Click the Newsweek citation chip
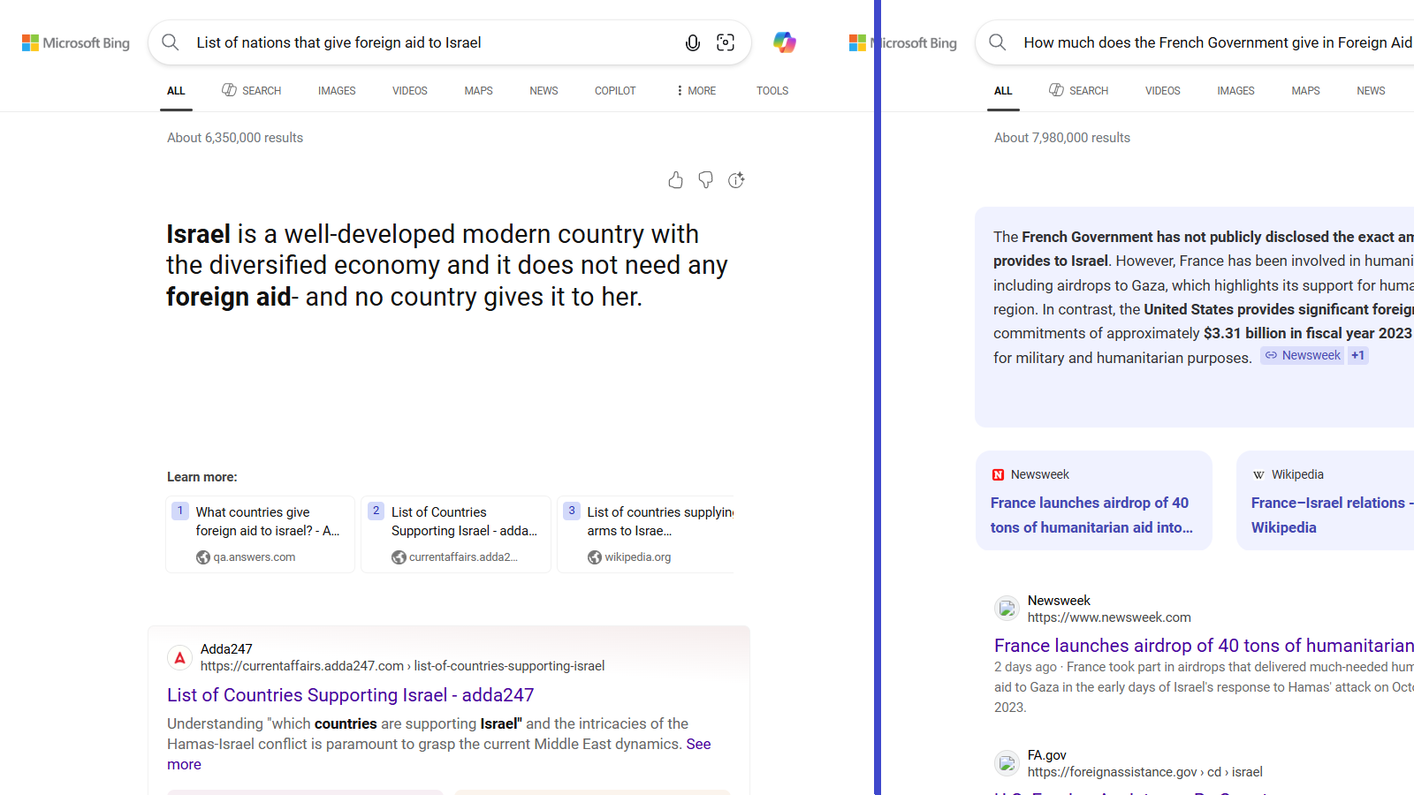 pyautogui.click(x=1303, y=355)
